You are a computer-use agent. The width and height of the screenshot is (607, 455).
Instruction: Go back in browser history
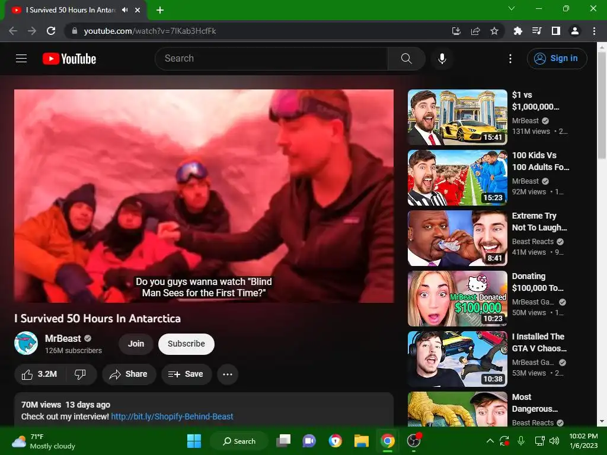click(13, 31)
